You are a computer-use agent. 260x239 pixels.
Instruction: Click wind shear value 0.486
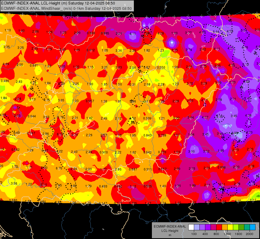pyautogui.click(x=5, y=81)
